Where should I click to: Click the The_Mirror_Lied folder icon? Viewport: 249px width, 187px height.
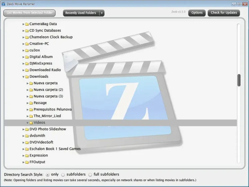pyautogui.click(x=31, y=116)
